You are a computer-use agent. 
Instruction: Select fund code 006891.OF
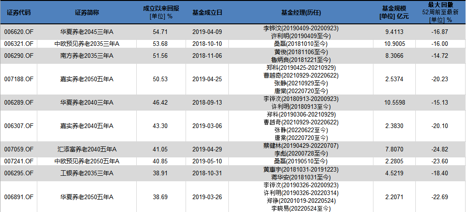tap(19, 196)
